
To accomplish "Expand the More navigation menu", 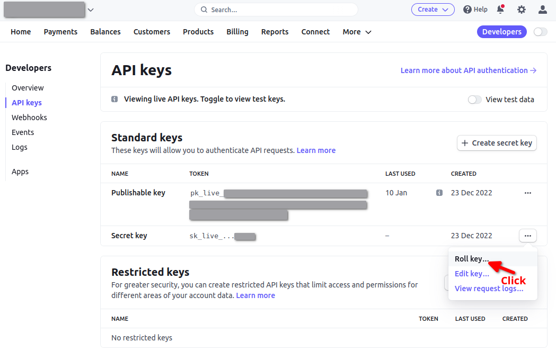I will click(357, 32).
